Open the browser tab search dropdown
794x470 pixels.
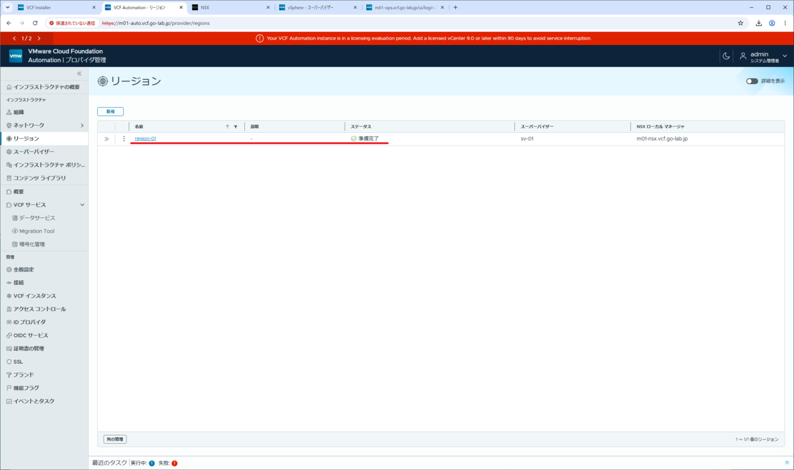(x=6, y=7)
